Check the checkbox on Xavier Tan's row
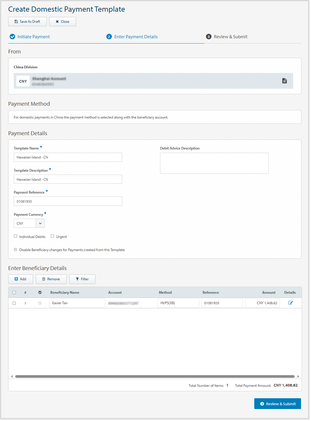 click(x=14, y=303)
